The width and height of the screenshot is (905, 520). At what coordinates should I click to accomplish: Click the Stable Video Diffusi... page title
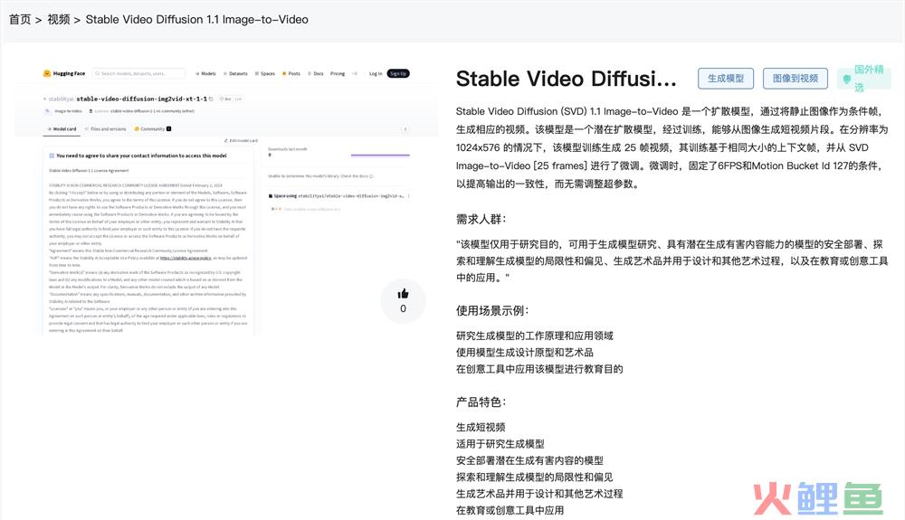click(566, 79)
